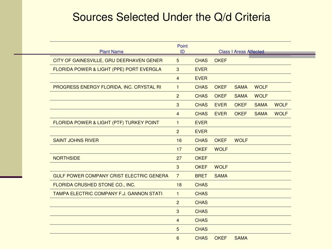Select Point ID 1 in Tampa Electric row

click(178, 194)
